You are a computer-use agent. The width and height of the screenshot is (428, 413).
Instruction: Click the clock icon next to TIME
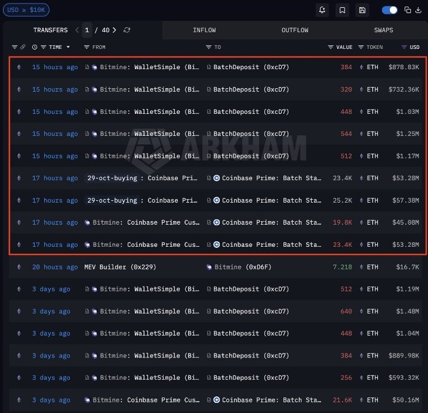(35, 47)
